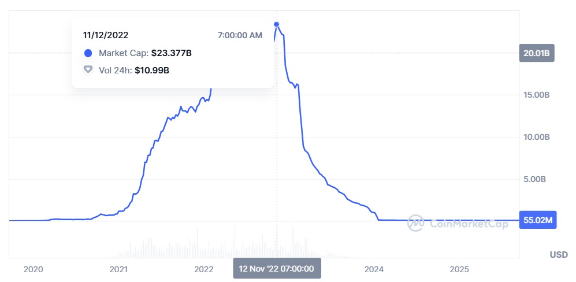Select the 55.02M current value label
Screen dimensions: 576x282
click(x=537, y=221)
